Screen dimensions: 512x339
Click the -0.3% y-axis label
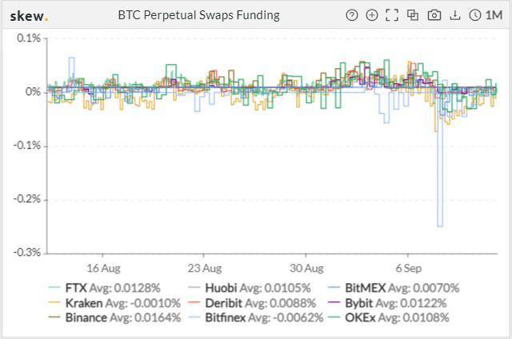pos(27,253)
